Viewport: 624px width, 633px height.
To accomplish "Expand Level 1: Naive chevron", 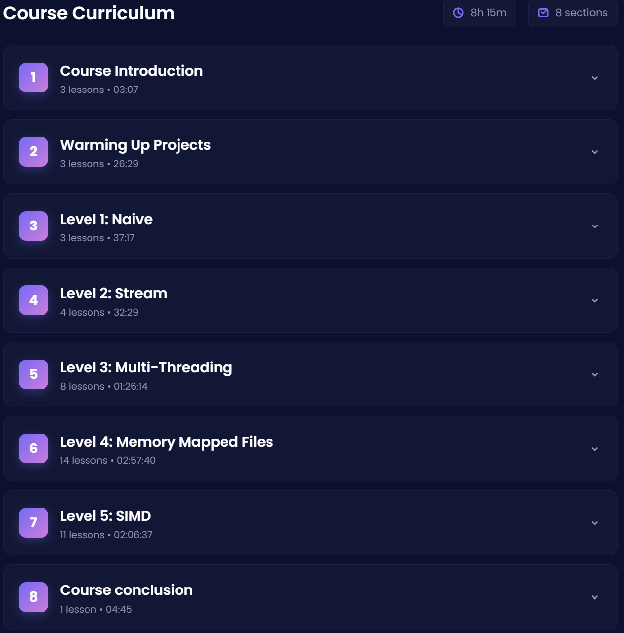I will tap(595, 226).
